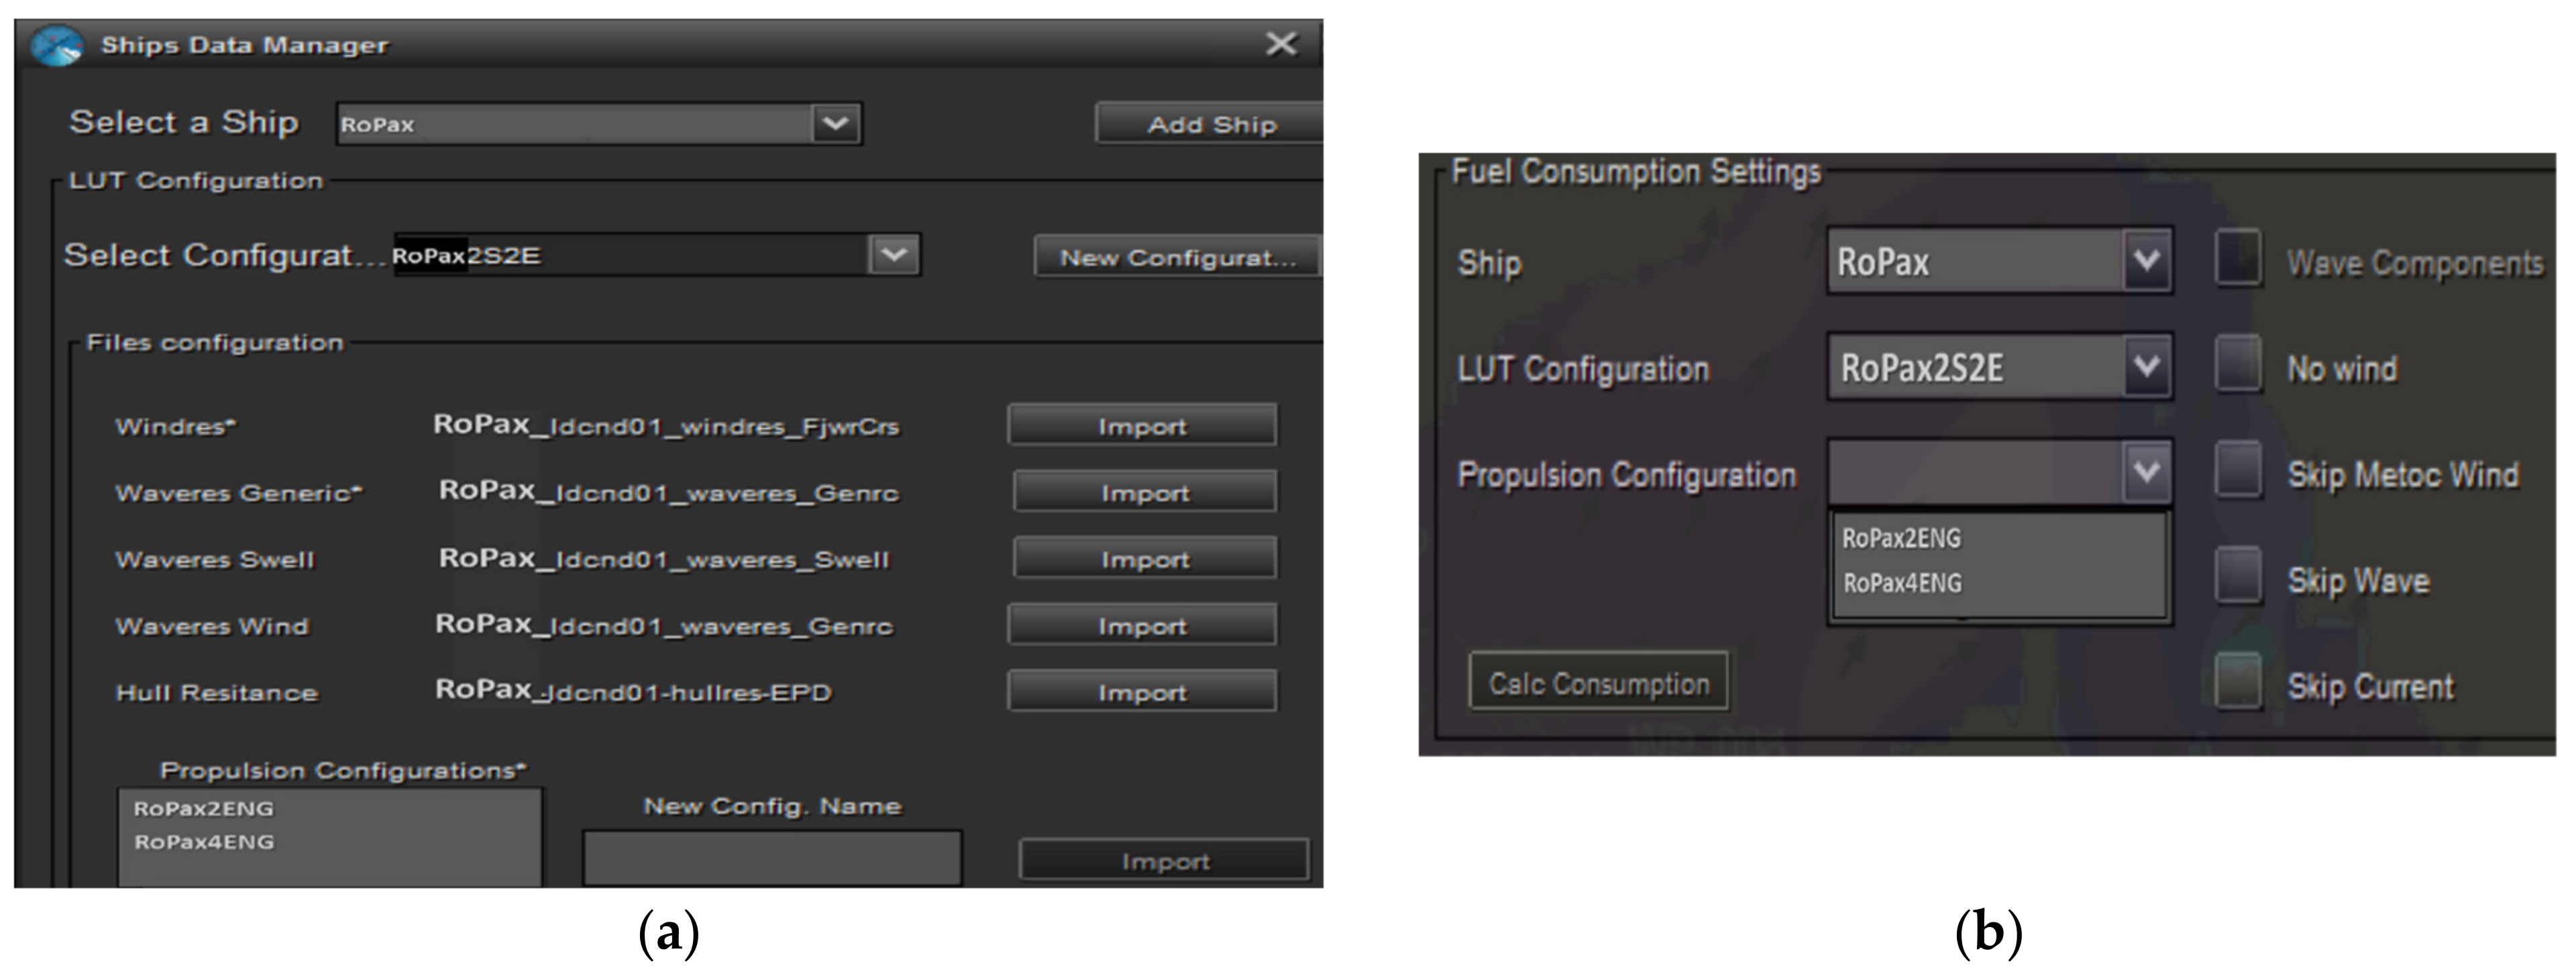The width and height of the screenshot is (2576, 972).
Task: Enable the Skip Current checkbox
Action: coord(2238,682)
